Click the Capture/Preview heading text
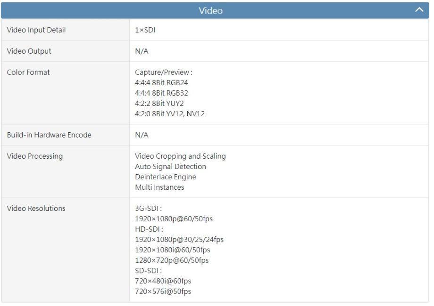434x306 pixels. [158, 72]
